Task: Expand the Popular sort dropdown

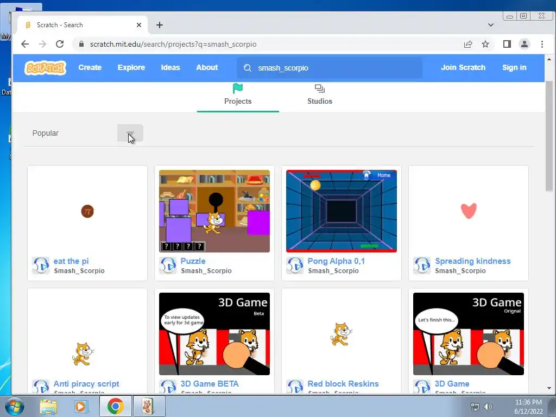Action: click(x=130, y=133)
